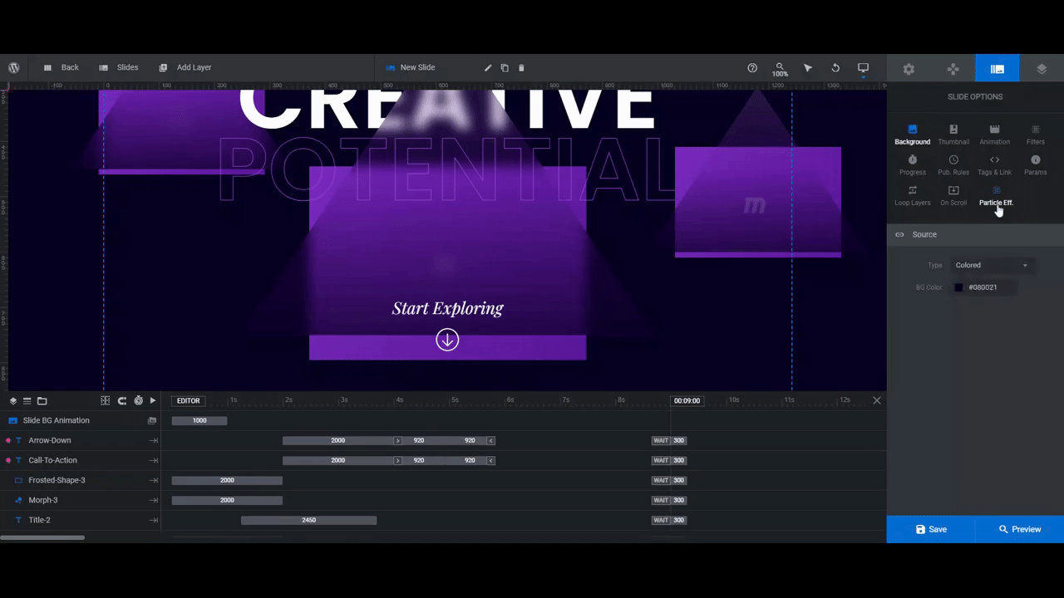Viewport: 1064px width, 598px height.
Task: Open the Type dropdown set to Colored
Action: tap(992, 265)
